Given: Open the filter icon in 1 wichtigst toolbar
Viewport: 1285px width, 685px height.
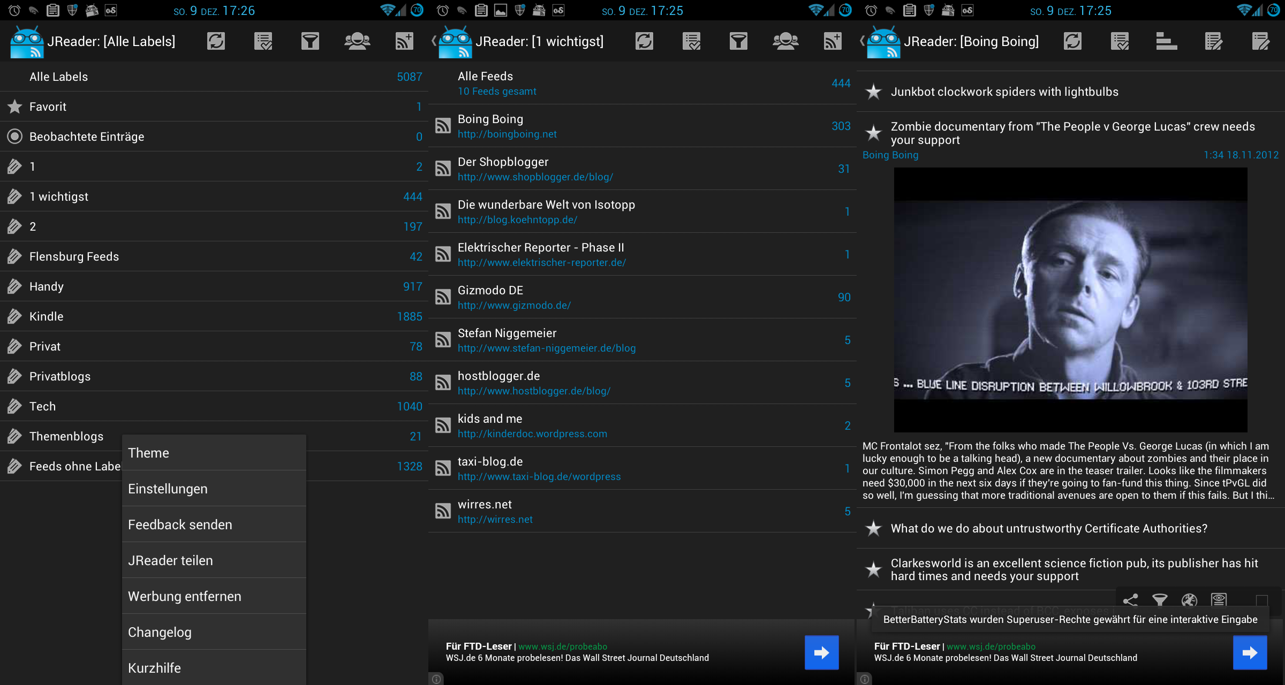Looking at the screenshot, I should coord(738,41).
